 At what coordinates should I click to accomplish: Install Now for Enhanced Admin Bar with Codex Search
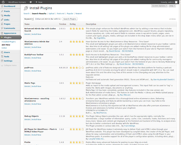36,34
